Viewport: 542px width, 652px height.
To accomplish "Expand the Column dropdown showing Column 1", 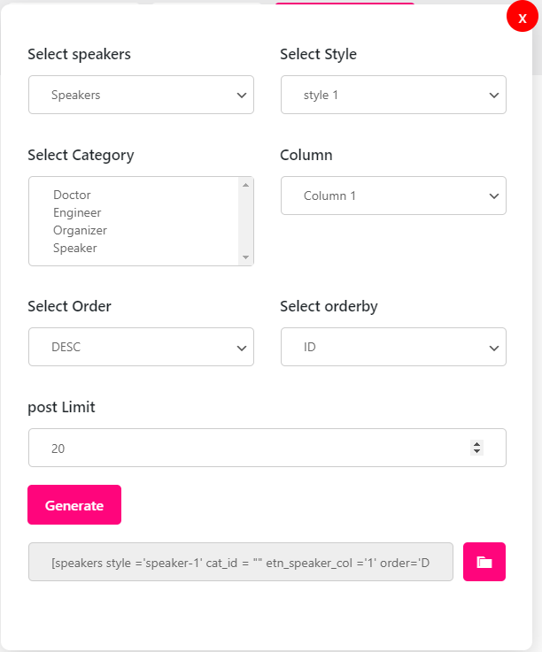I will click(393, 196).
